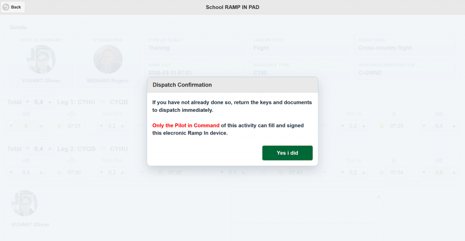Increase the Leg 1 Total value
The height and width of the screenshot is (241, 465).
(x=49, y=102)
